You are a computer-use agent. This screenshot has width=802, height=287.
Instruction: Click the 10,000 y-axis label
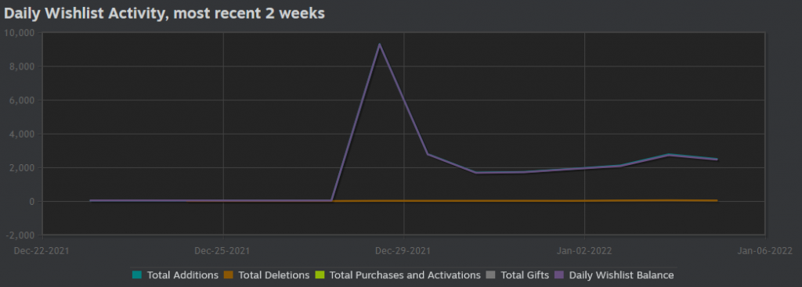click(20, 33)
